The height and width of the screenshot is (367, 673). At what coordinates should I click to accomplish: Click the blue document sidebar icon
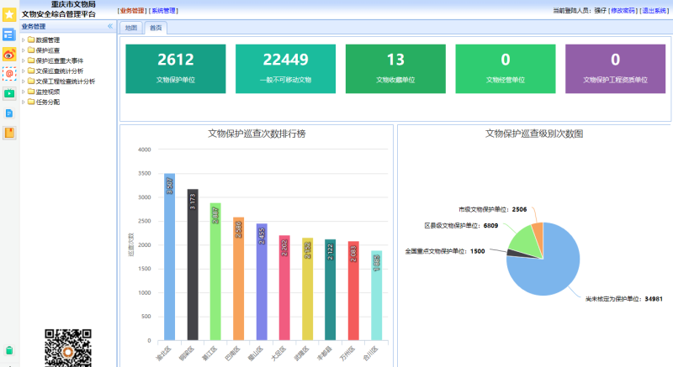(9, 113)
